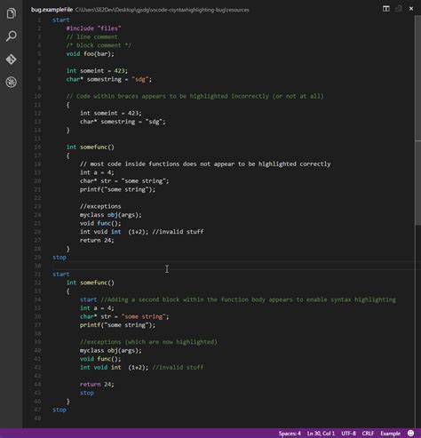Click the vertical scrollbar thumb
Image resolution: width=421 pixels, height=438 pixels.
click(418, 120)
